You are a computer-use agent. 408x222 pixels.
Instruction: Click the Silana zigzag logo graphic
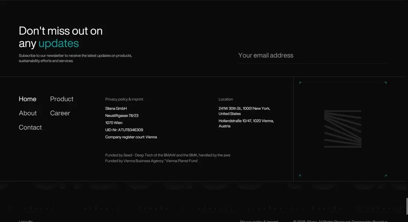coord(343,129)
